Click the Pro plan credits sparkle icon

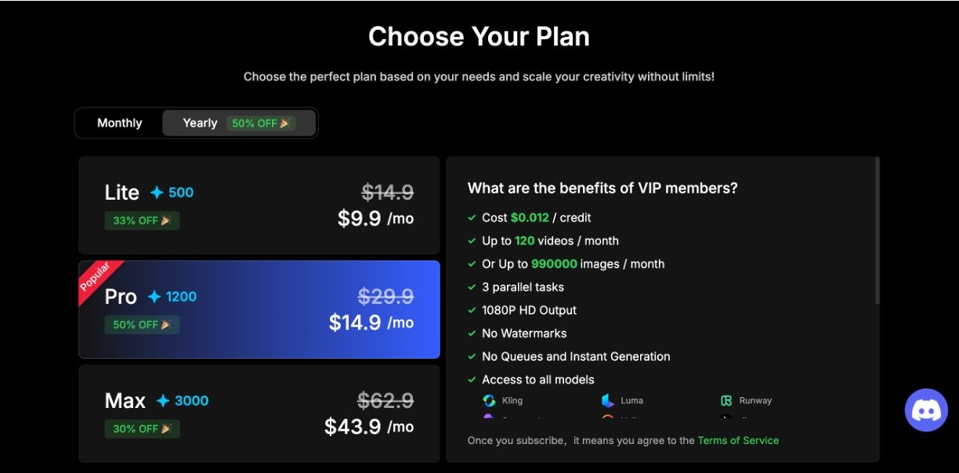point(154,297)
